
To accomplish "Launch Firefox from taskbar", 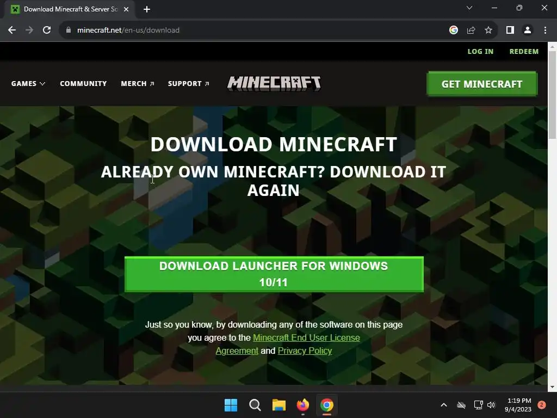I will (x=302, y=405).
